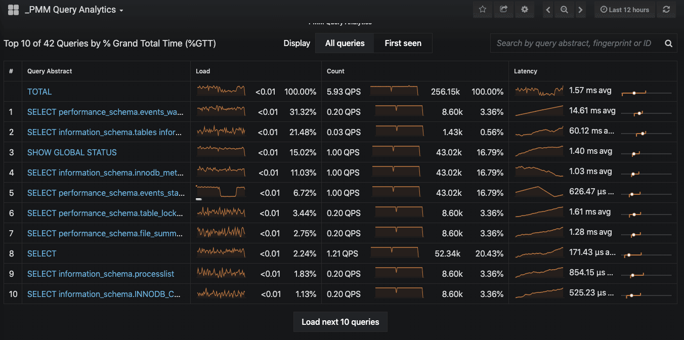The height and width of the screenshot is (340, 684).
Task: Click the search magnifier icon
Action: point(668,44)
